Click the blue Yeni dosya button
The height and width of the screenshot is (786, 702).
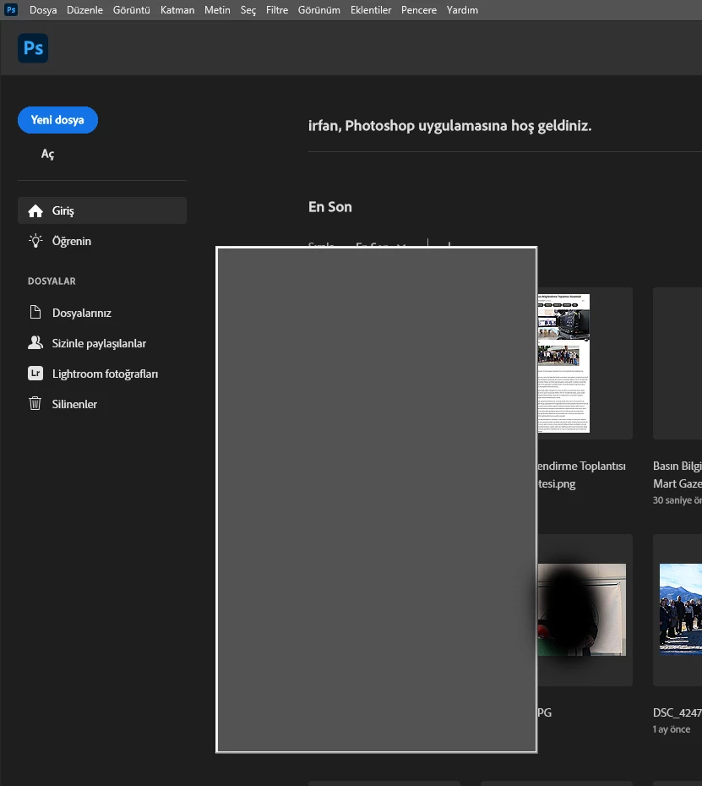[57, 120]
